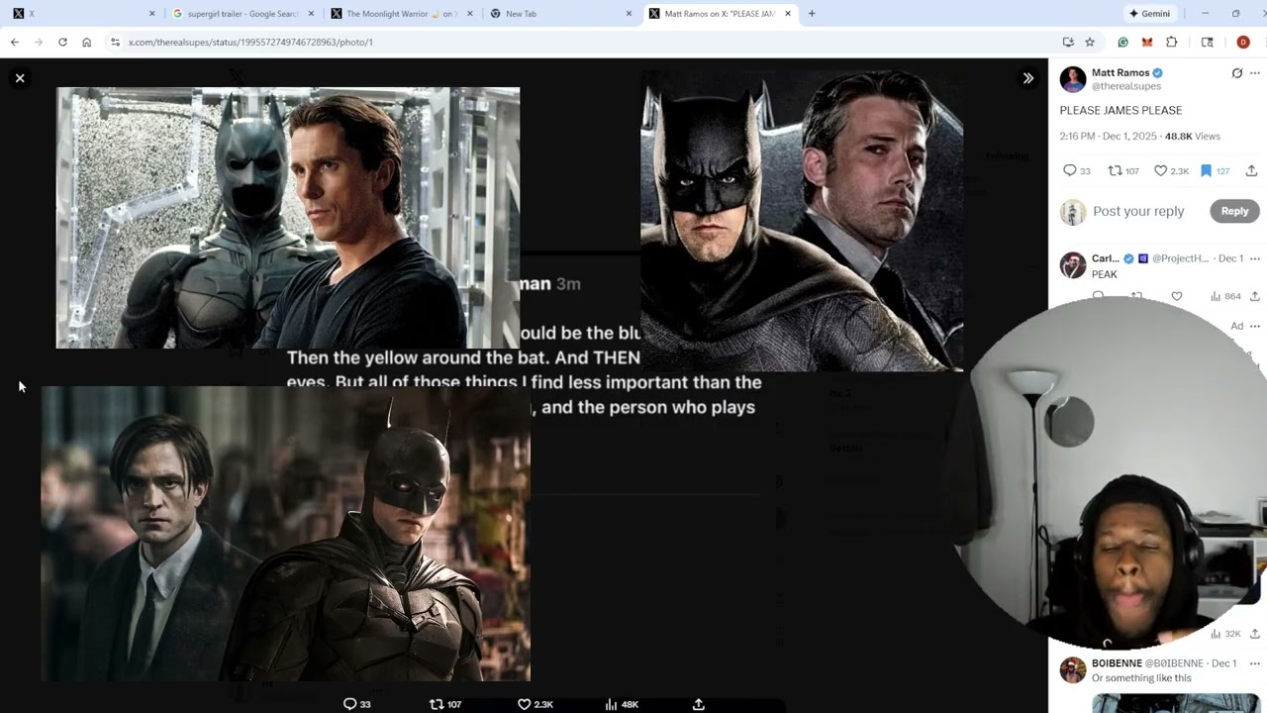The image size is (1267, 713).
Task: Switch to The Moonlight Warrior tab
Action: click(x=401, y=14)
